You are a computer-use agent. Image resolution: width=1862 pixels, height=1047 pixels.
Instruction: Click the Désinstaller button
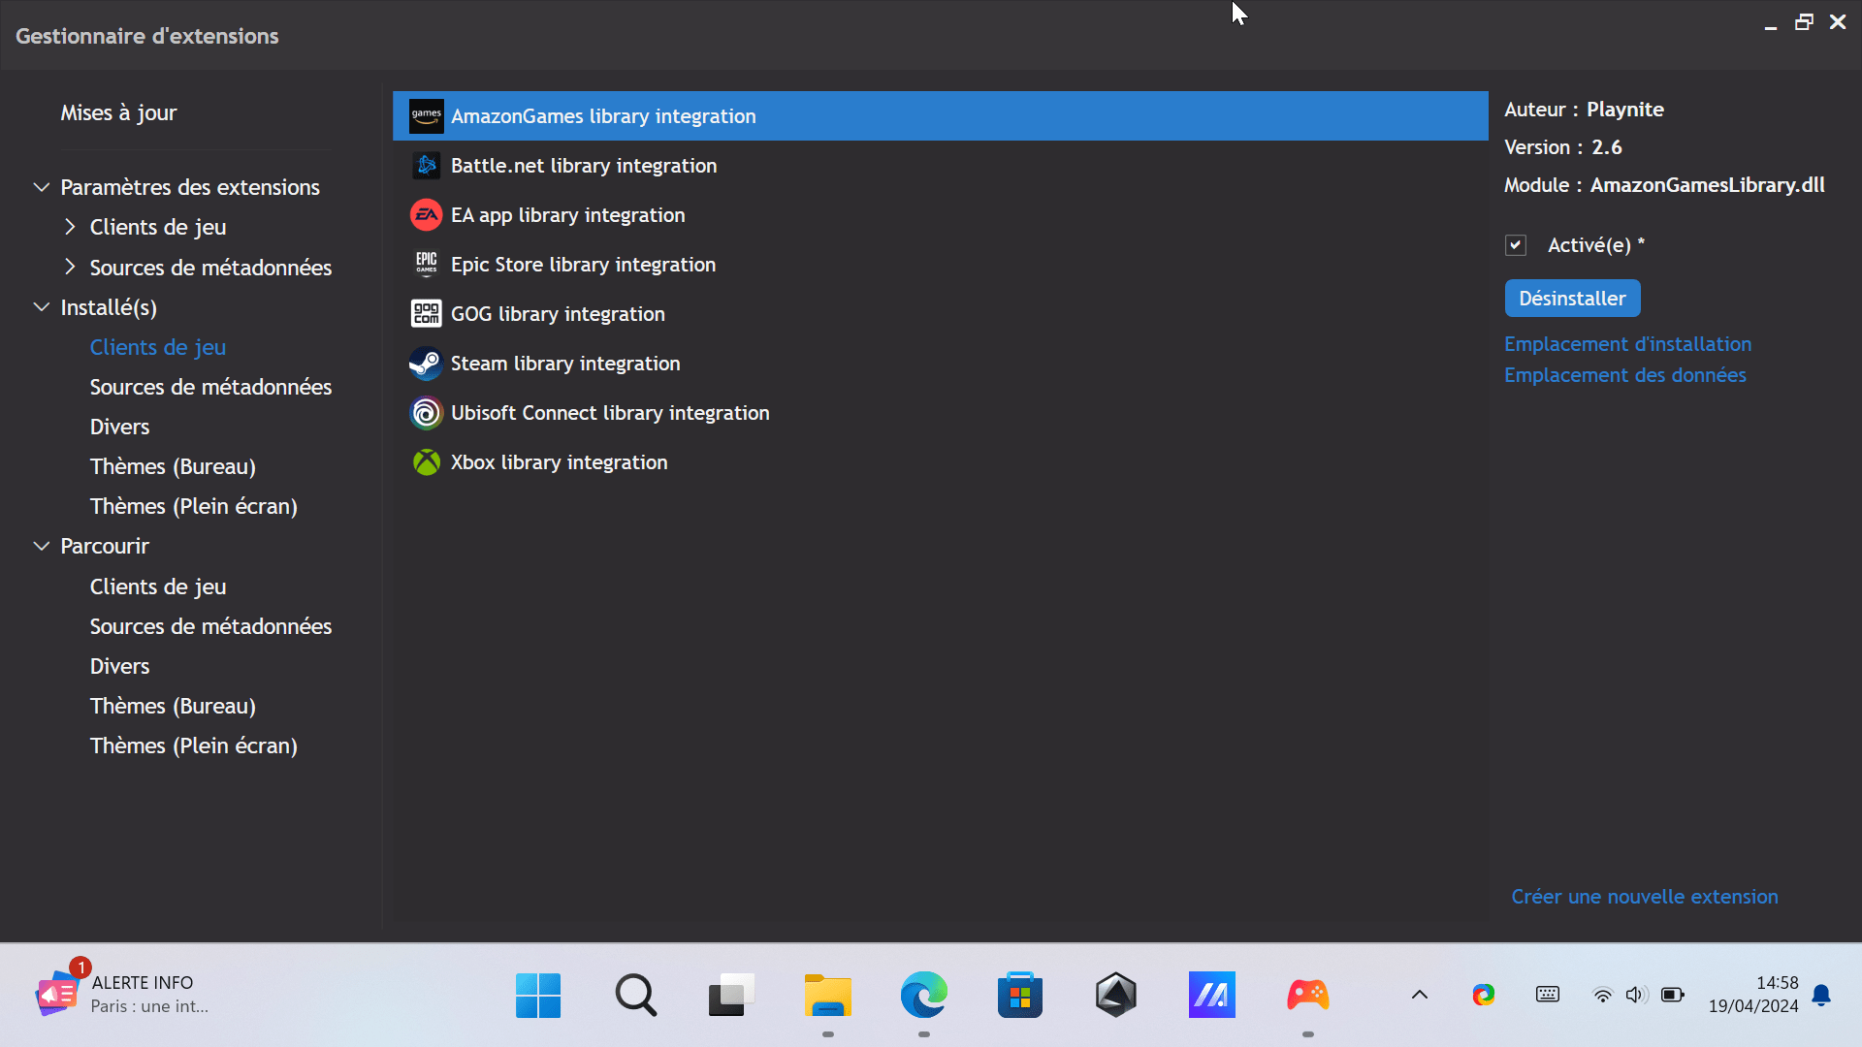pyautogui.click(x=1572, y=299)
